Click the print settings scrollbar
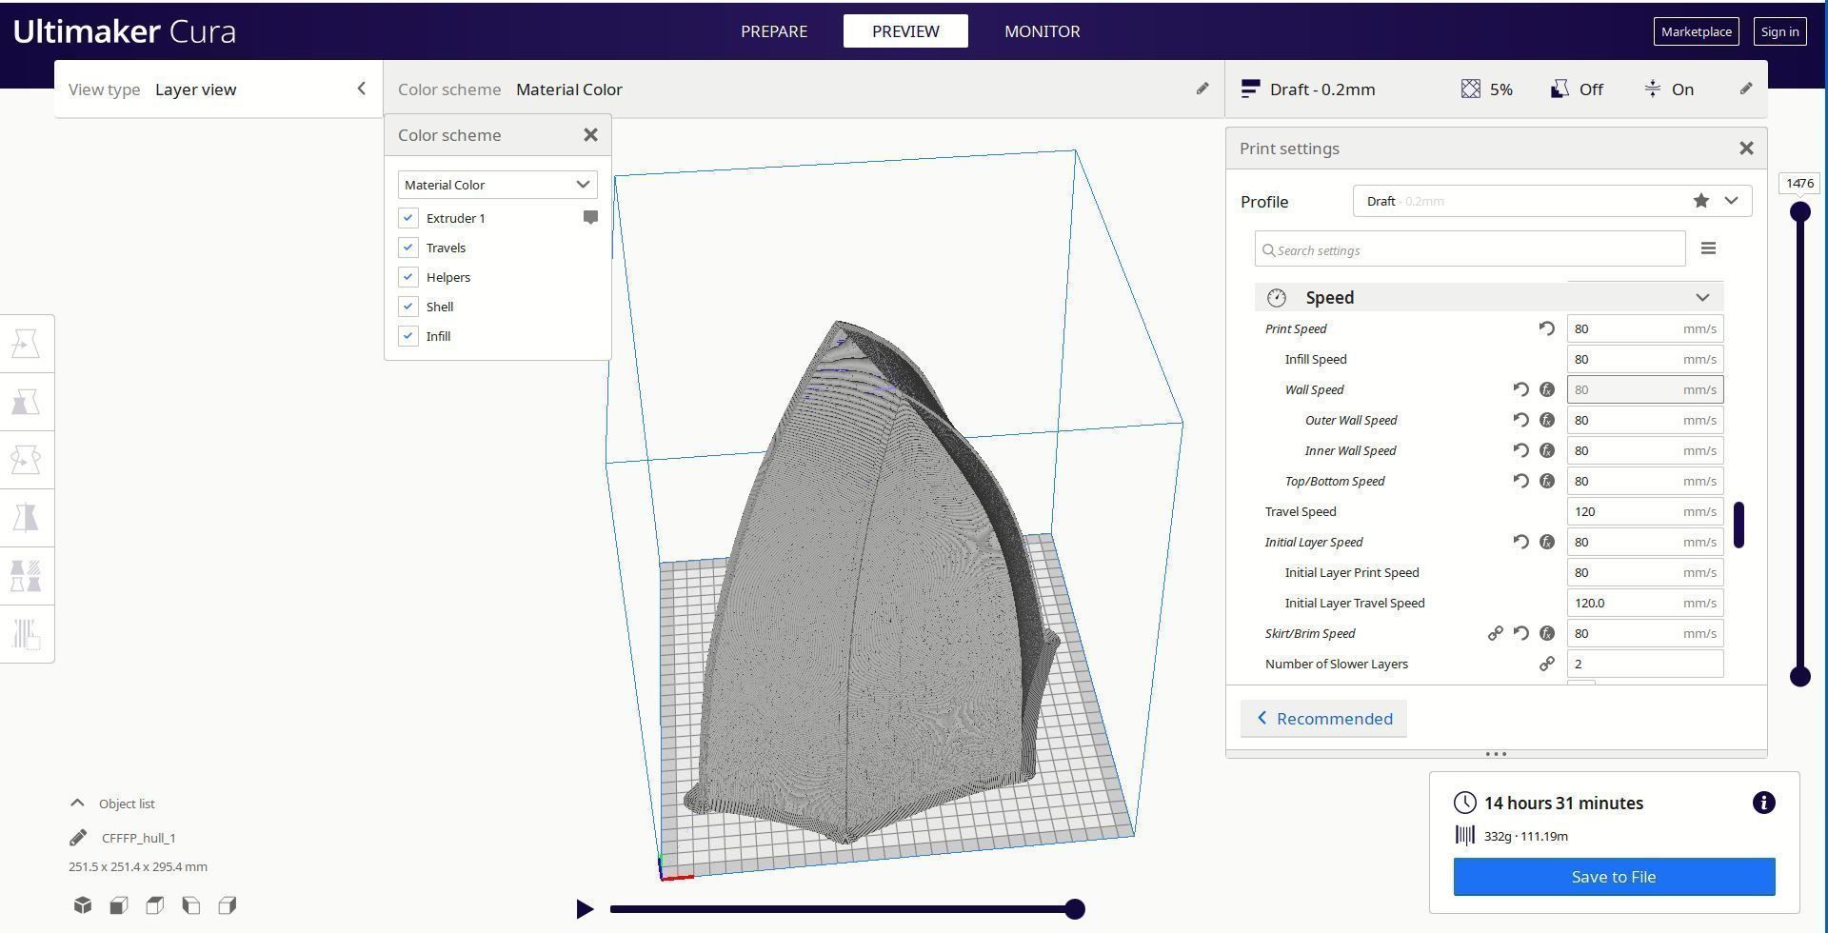The image size is (1828, 933). point(1739,525)
